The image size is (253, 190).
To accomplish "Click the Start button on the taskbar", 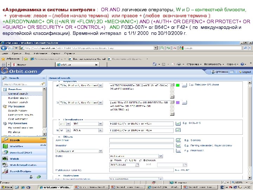I will point(7,187).
